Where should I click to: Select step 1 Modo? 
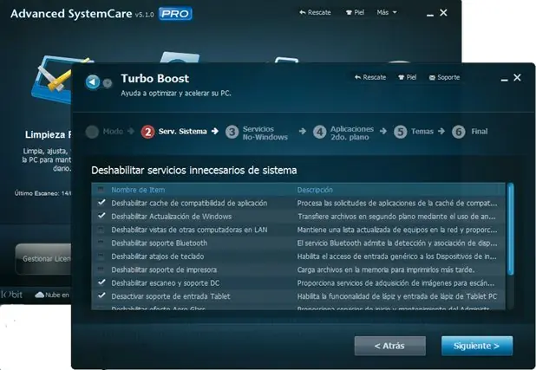(x=104, y=132)
